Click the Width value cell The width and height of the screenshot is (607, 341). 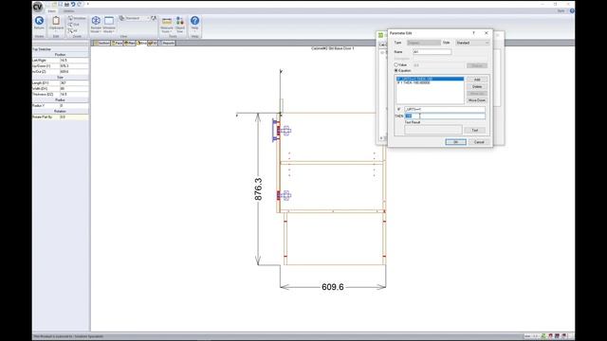74,88
